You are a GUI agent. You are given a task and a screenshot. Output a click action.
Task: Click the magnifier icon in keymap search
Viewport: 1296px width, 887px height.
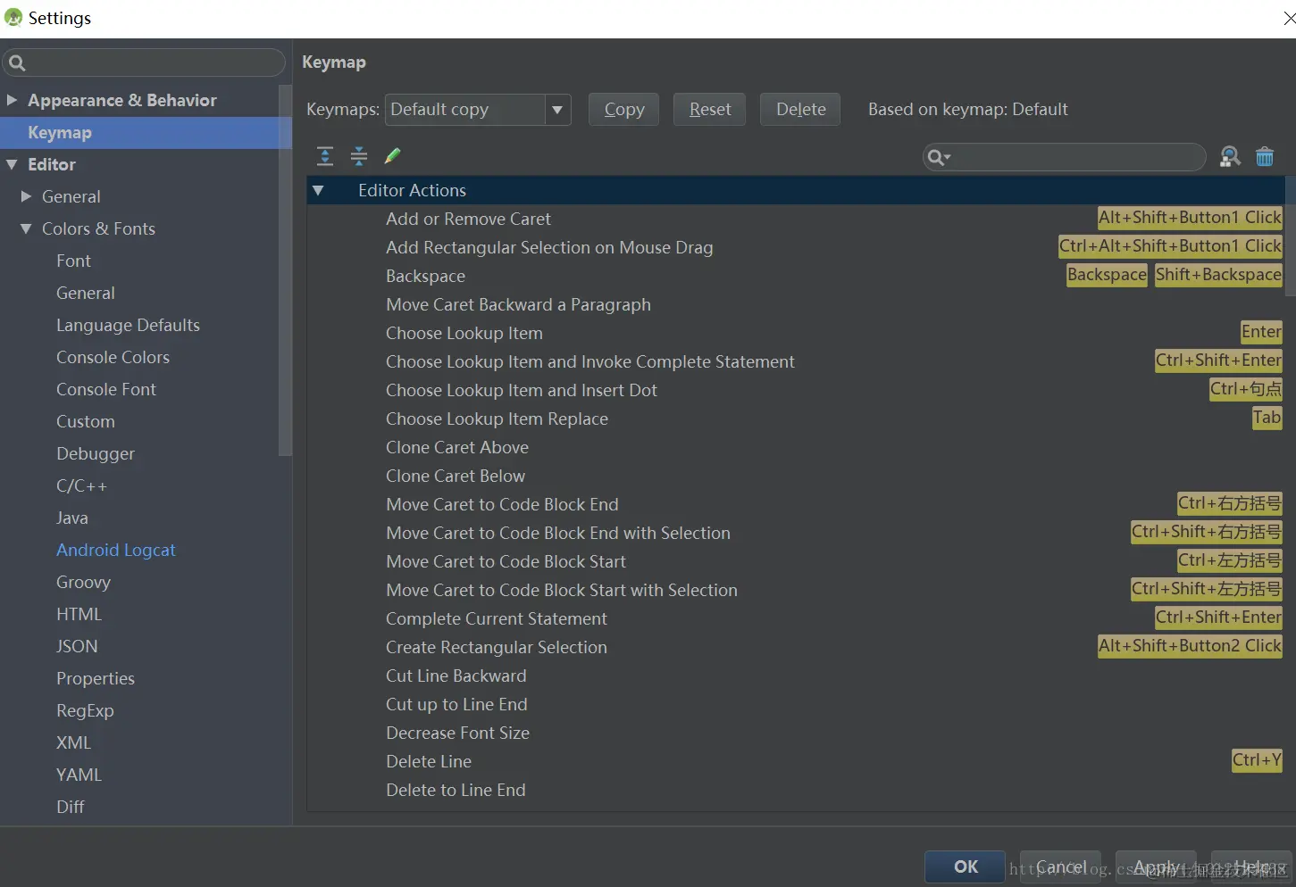(x=938, y=158)
